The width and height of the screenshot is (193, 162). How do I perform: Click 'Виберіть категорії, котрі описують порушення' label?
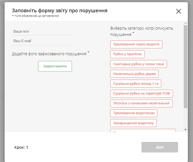tap(142, 31)
